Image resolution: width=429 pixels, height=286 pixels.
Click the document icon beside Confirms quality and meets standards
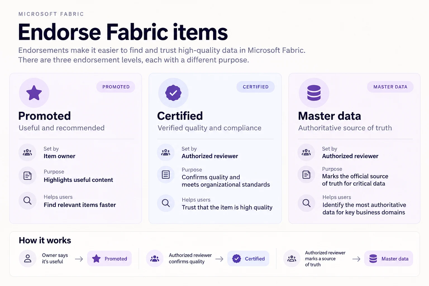click(166, 175)
